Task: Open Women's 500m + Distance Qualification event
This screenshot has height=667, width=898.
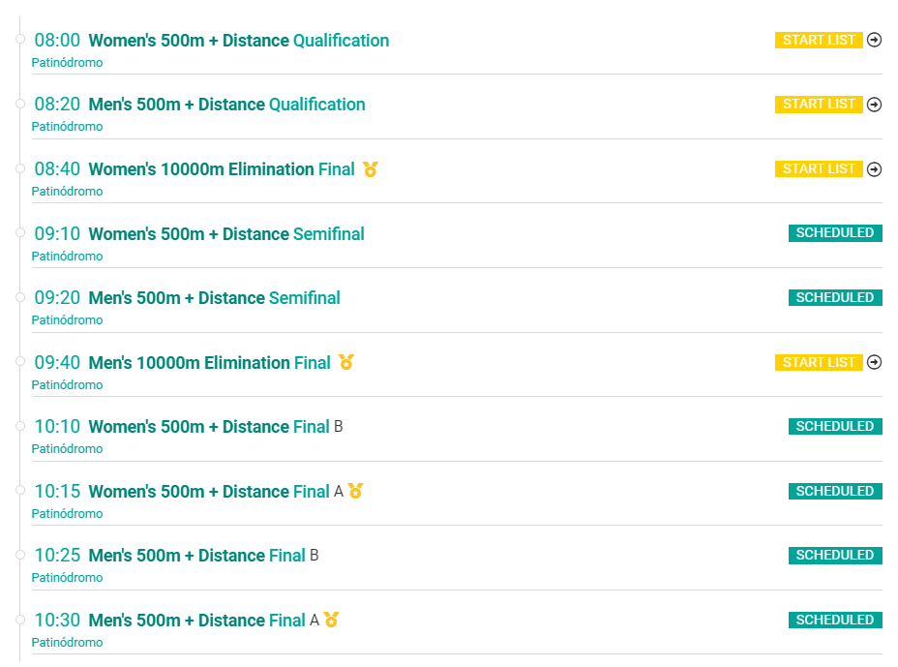Action: (x=239, y=41)
